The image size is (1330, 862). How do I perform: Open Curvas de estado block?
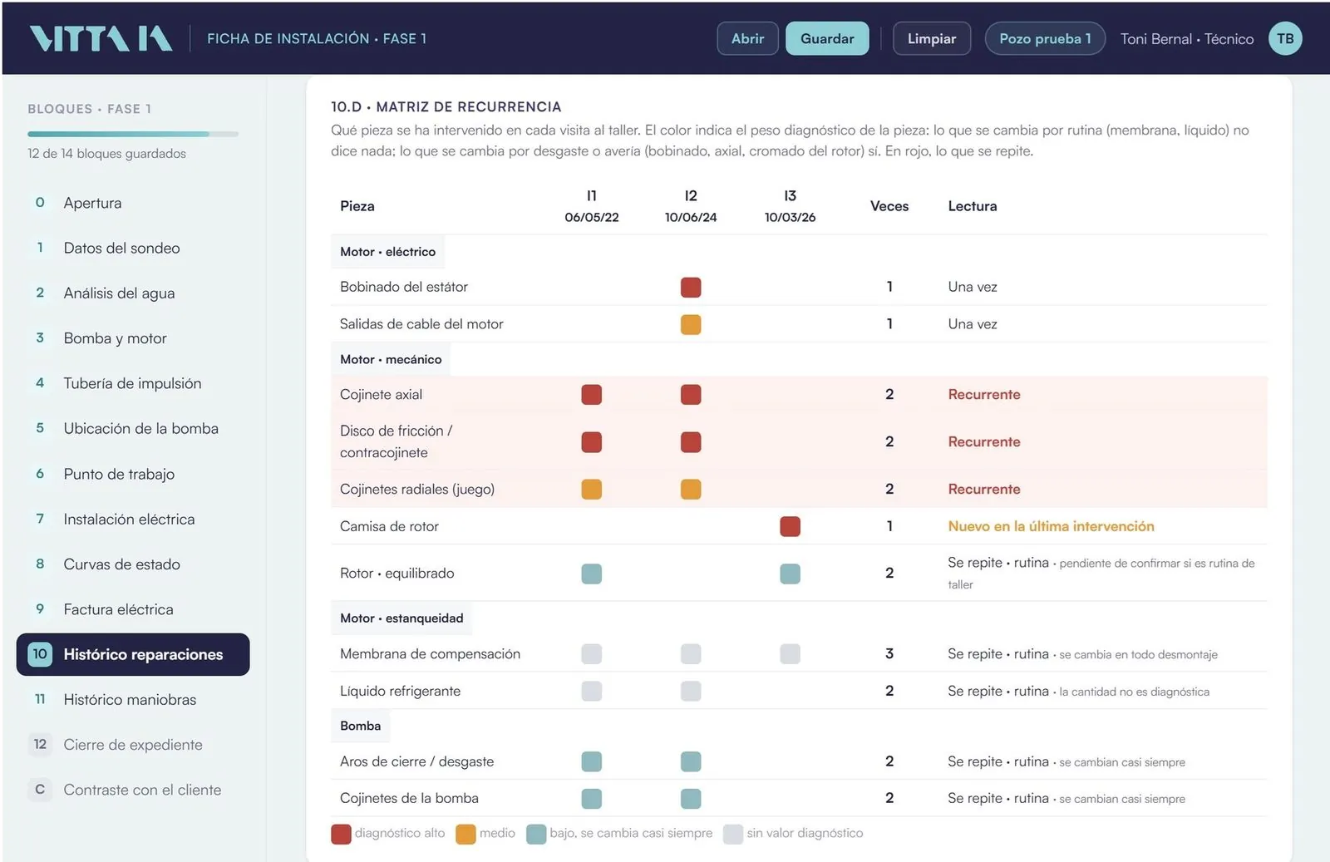click(x=133, y=564)
